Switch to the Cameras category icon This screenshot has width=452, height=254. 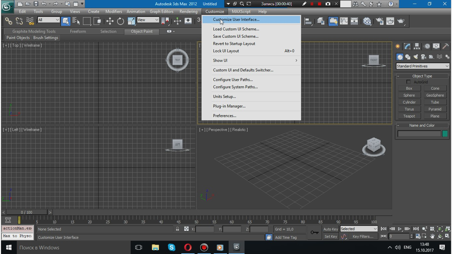(x=423, y=57)
